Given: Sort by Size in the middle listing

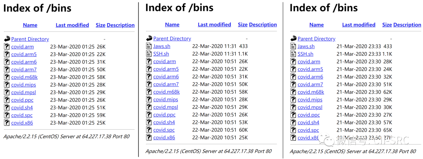Looking at the screenshot, I should tap(242, 25).
